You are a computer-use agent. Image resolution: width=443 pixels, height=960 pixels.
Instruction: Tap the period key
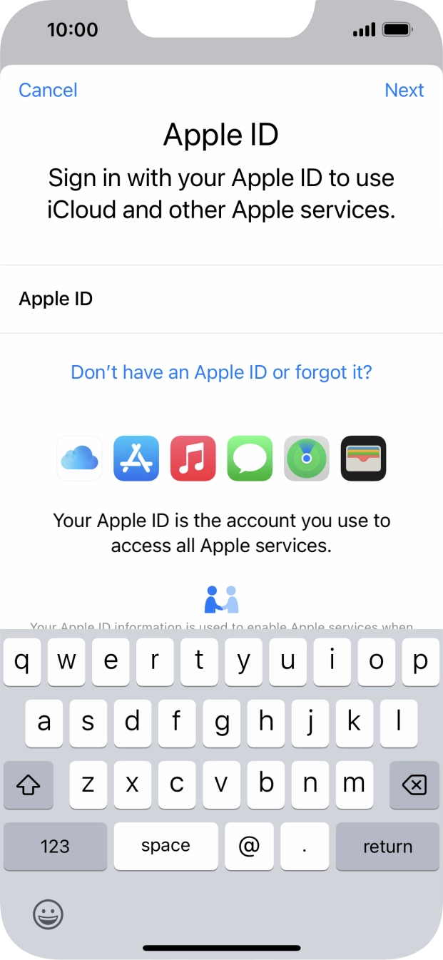[x=305, y=847]
